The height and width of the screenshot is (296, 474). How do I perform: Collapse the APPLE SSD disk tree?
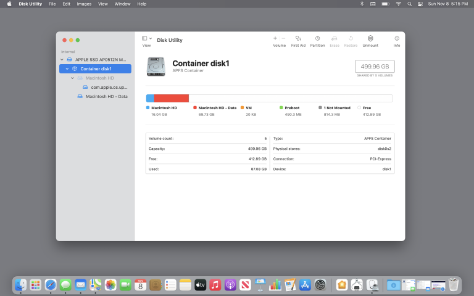[x=62, y=59]
